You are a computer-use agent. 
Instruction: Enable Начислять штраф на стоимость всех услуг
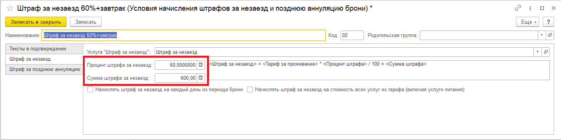[x=250, y=90]
